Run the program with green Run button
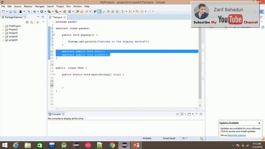Viewport: 265px width, 149px height. (41, 12)
